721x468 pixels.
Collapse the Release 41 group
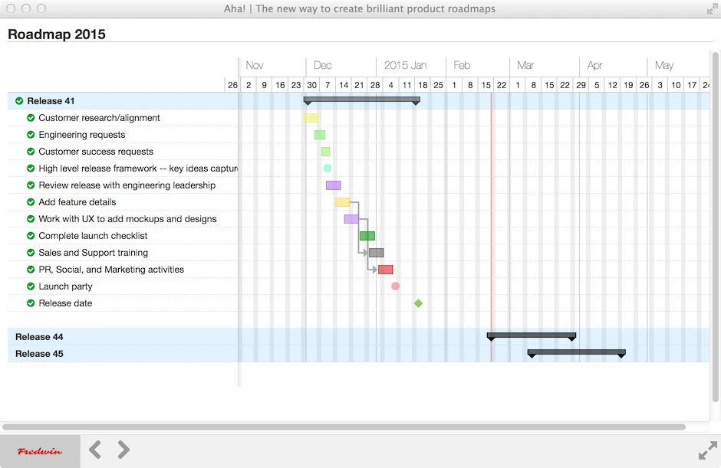click(x=51, y=101)
